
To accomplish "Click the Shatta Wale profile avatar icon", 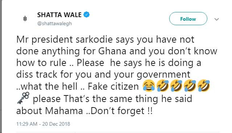I will point(25,19).
